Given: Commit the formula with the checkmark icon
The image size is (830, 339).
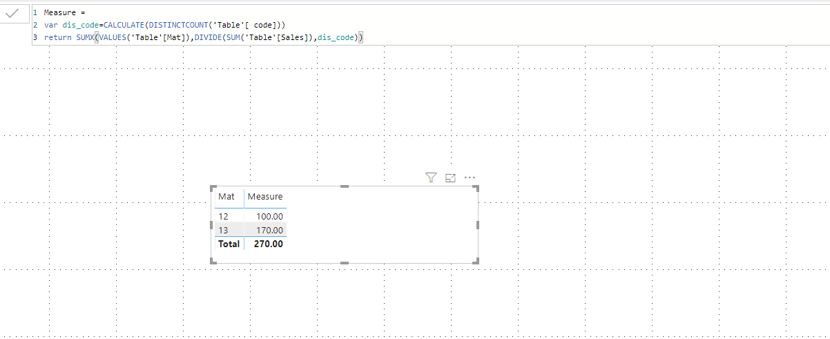Looking at the screenshot, I should (x=12, y=13).
